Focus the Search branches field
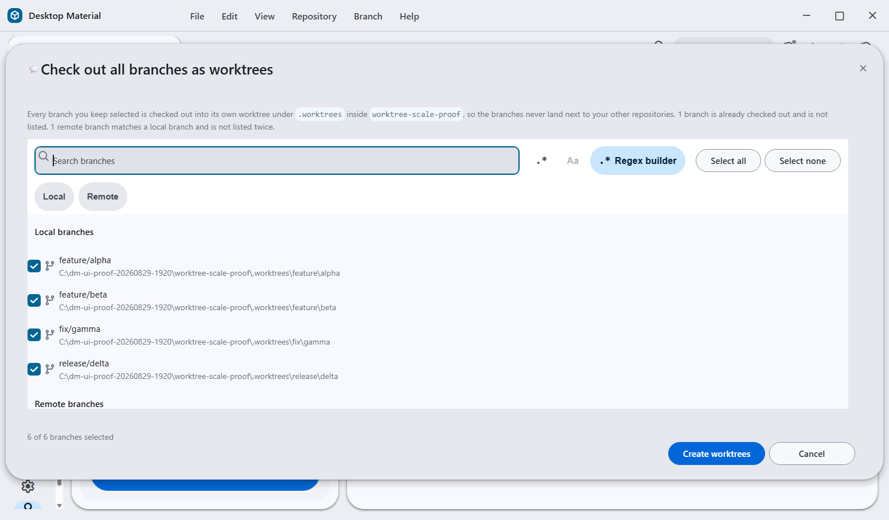The width and height of the screenshot is (889, 520). 277,161
